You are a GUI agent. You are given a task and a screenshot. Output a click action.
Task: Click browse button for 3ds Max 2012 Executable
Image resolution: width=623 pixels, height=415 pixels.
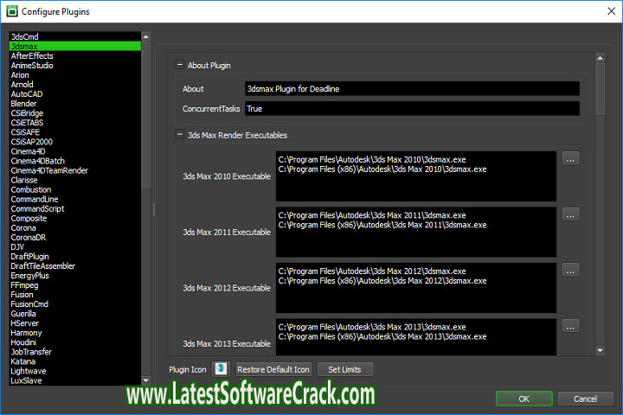570,270
